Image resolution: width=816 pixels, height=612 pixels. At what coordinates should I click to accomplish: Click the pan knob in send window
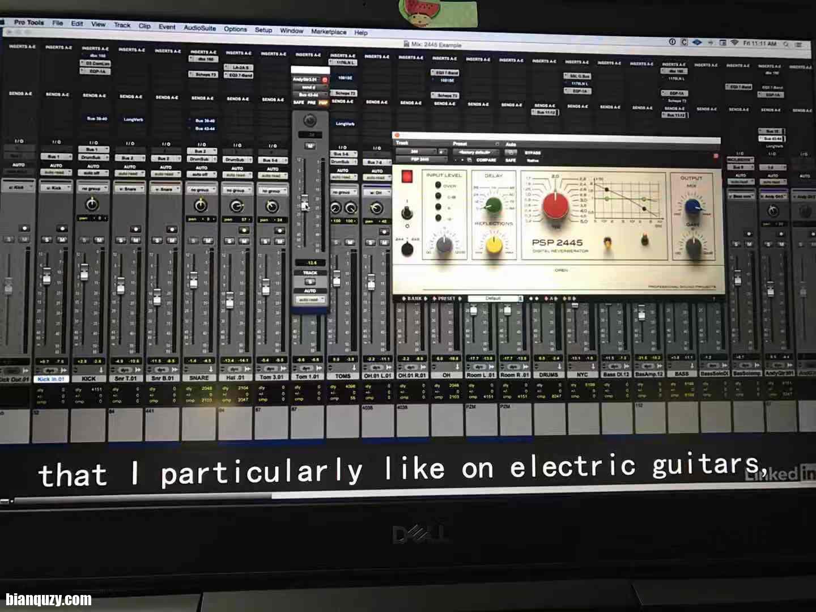(x=309, y=120)
